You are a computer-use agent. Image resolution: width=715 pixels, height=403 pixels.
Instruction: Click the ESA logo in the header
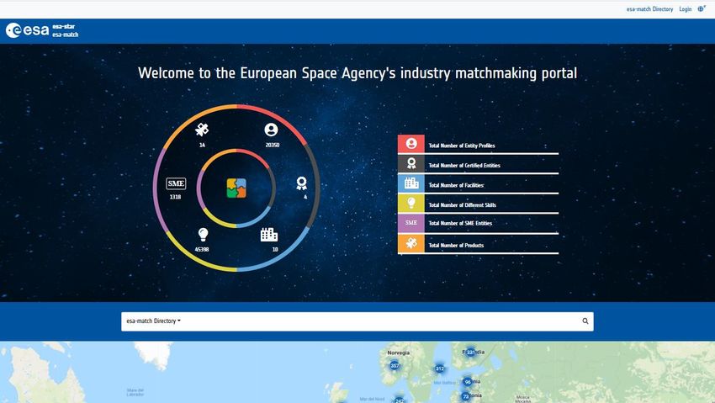pos(27,30)
